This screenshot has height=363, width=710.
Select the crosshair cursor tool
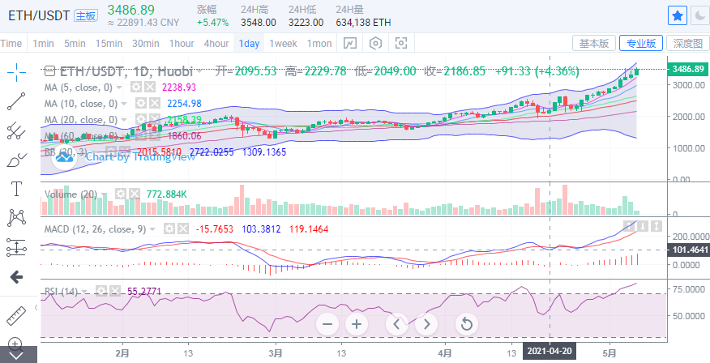click(16, 73)
